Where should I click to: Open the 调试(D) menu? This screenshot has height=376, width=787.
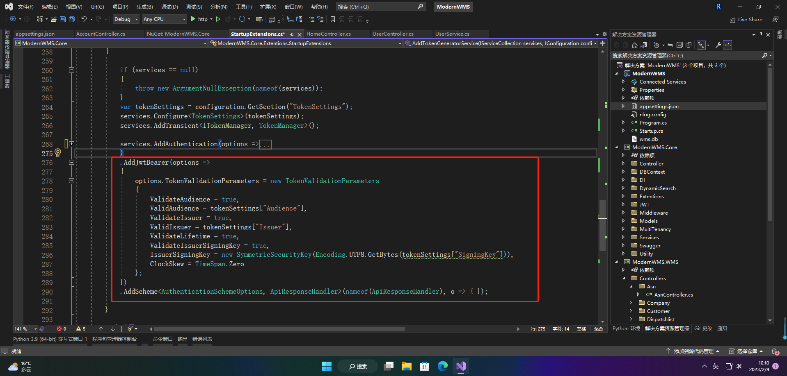click(169, 7)
